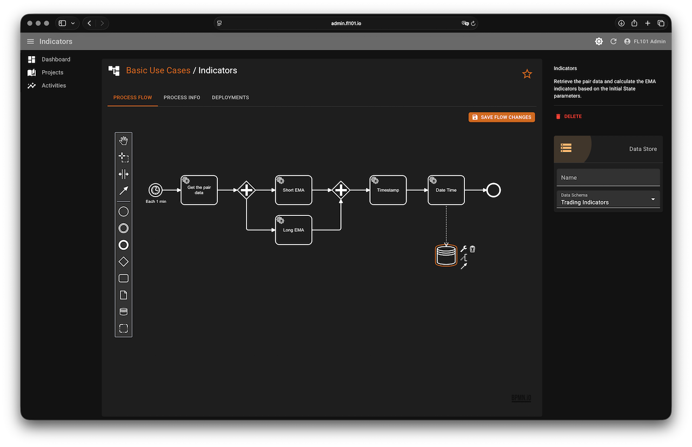Toggle the theme settings gear icon
The width and height of the screenshot is (692, 447).
point(598,42)
